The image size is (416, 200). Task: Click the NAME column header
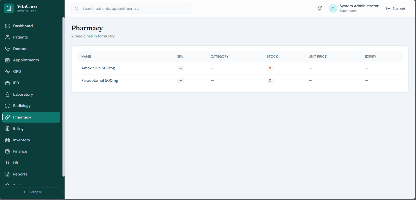pos(86,57)
